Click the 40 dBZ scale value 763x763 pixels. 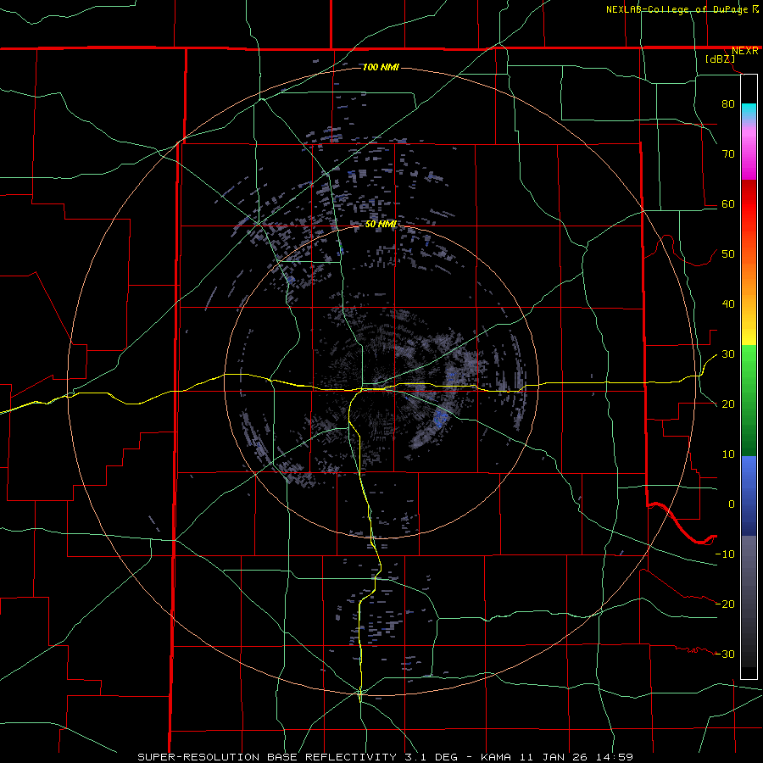(x=728, y=304)
